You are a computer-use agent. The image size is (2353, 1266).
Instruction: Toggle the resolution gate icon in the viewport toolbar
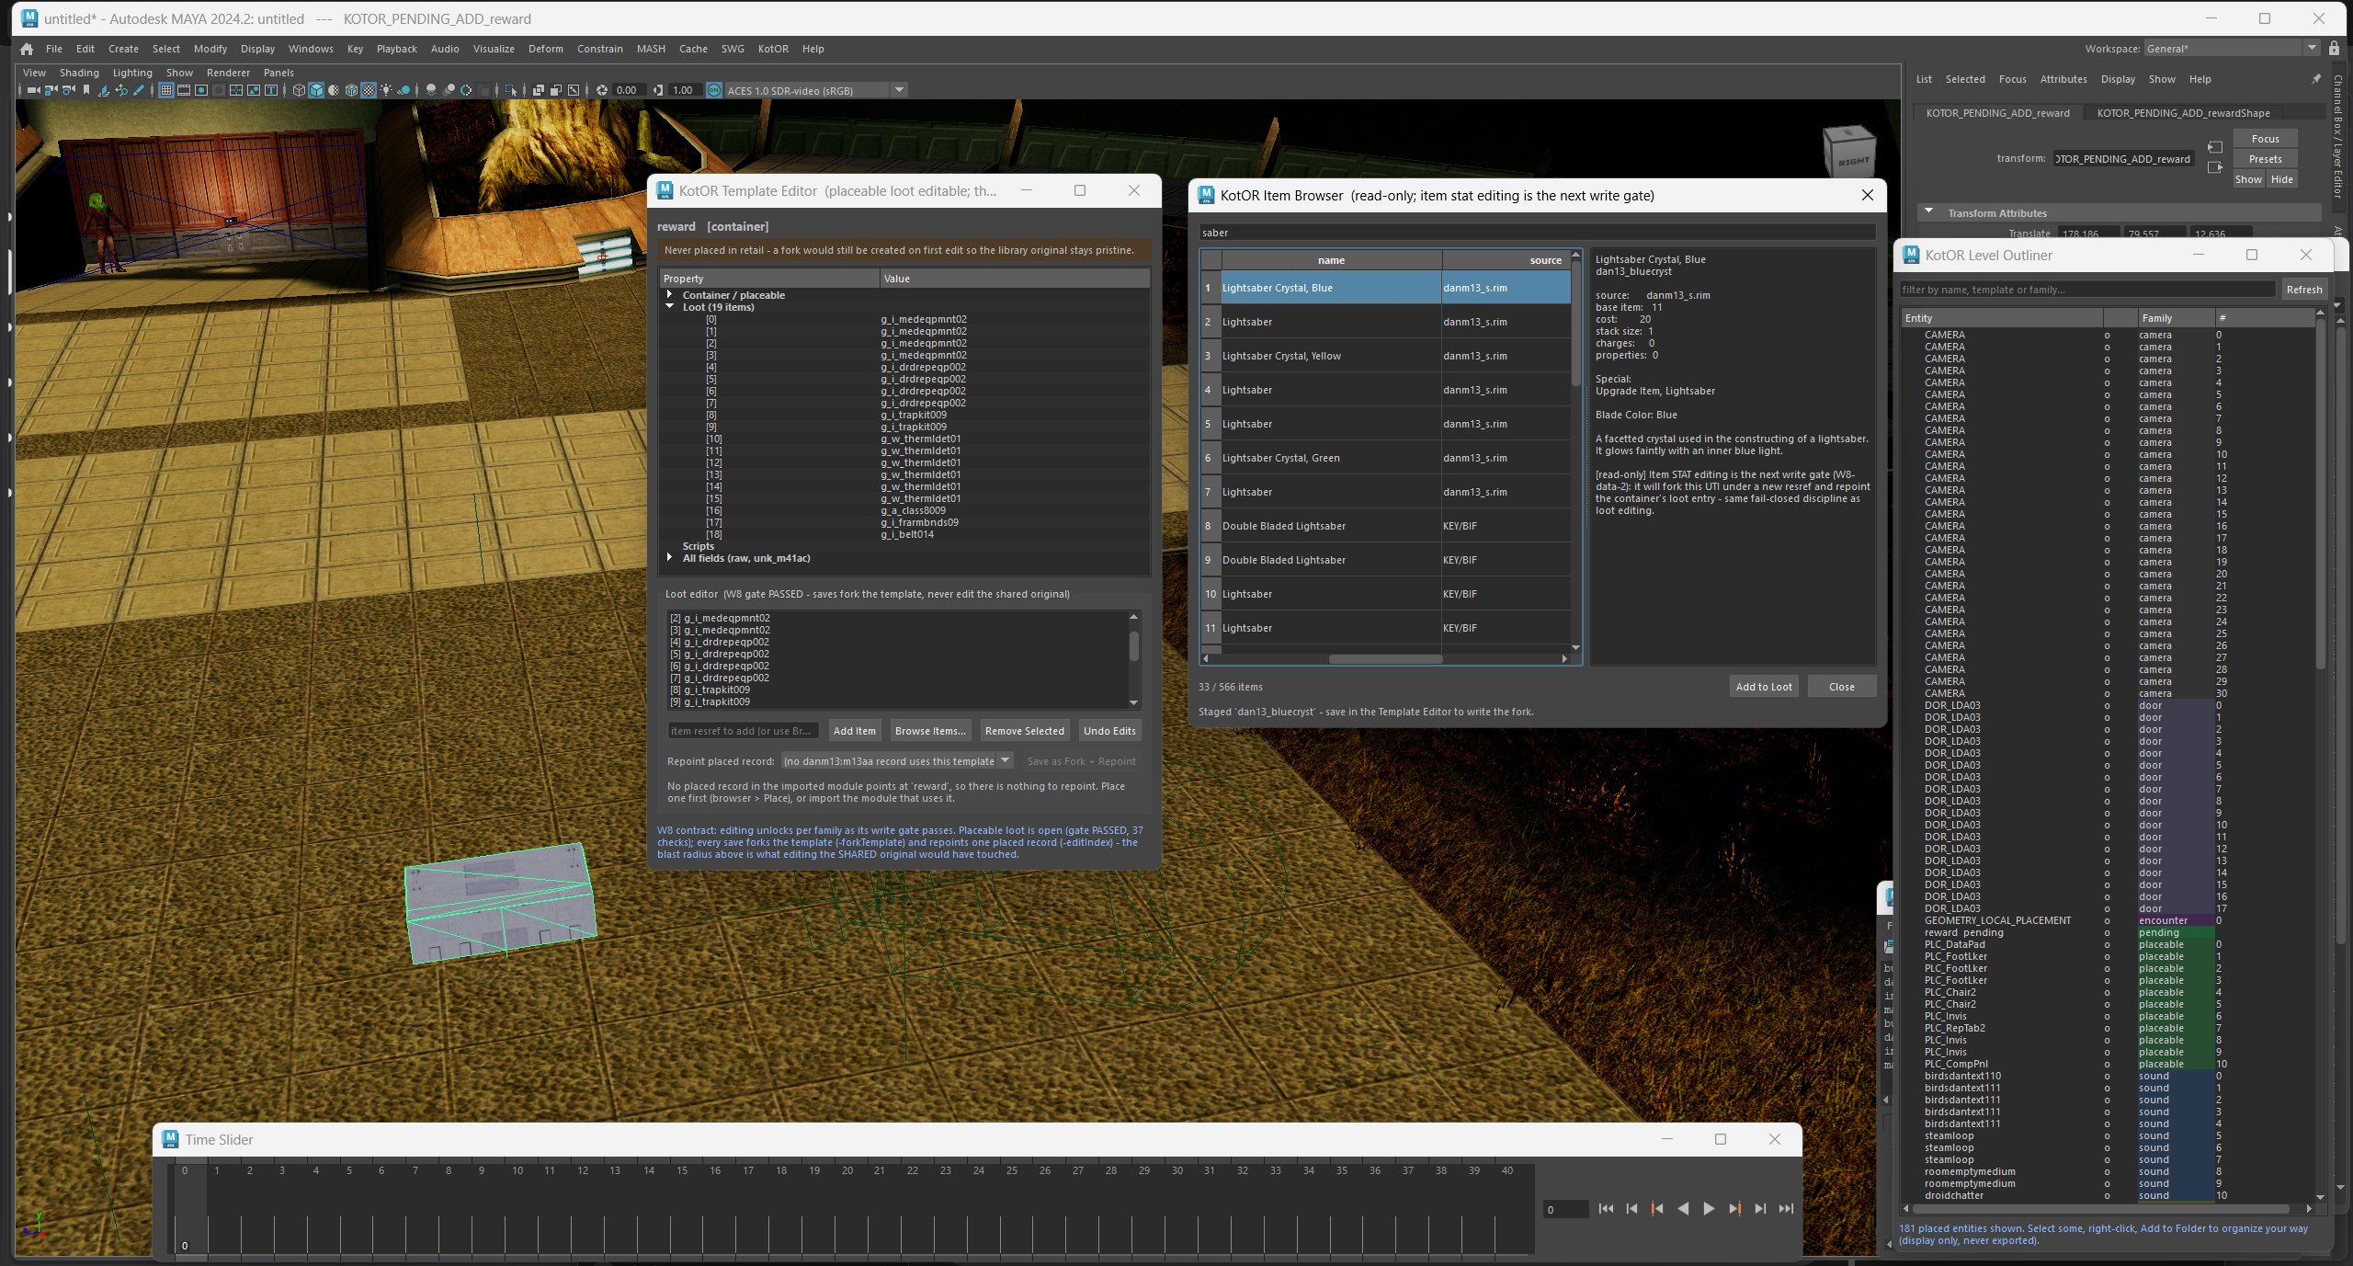coord(201,90)
